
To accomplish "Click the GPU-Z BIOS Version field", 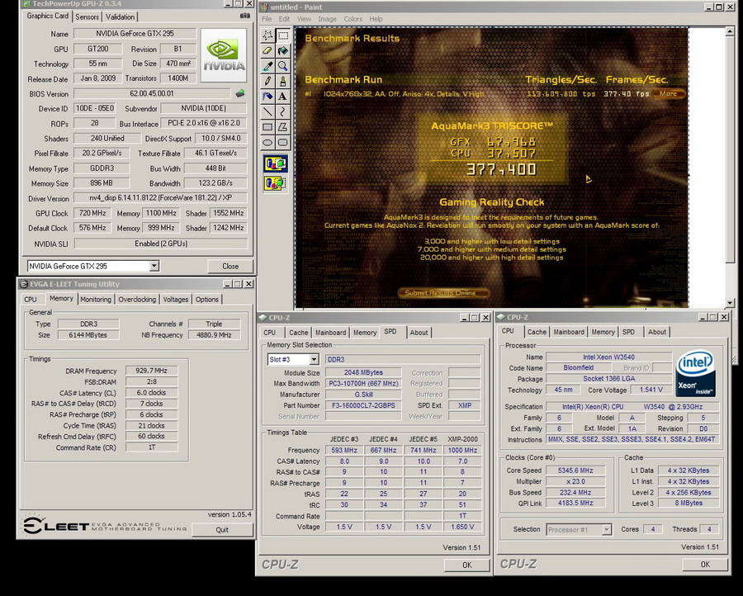I will [x=152, y=94].
